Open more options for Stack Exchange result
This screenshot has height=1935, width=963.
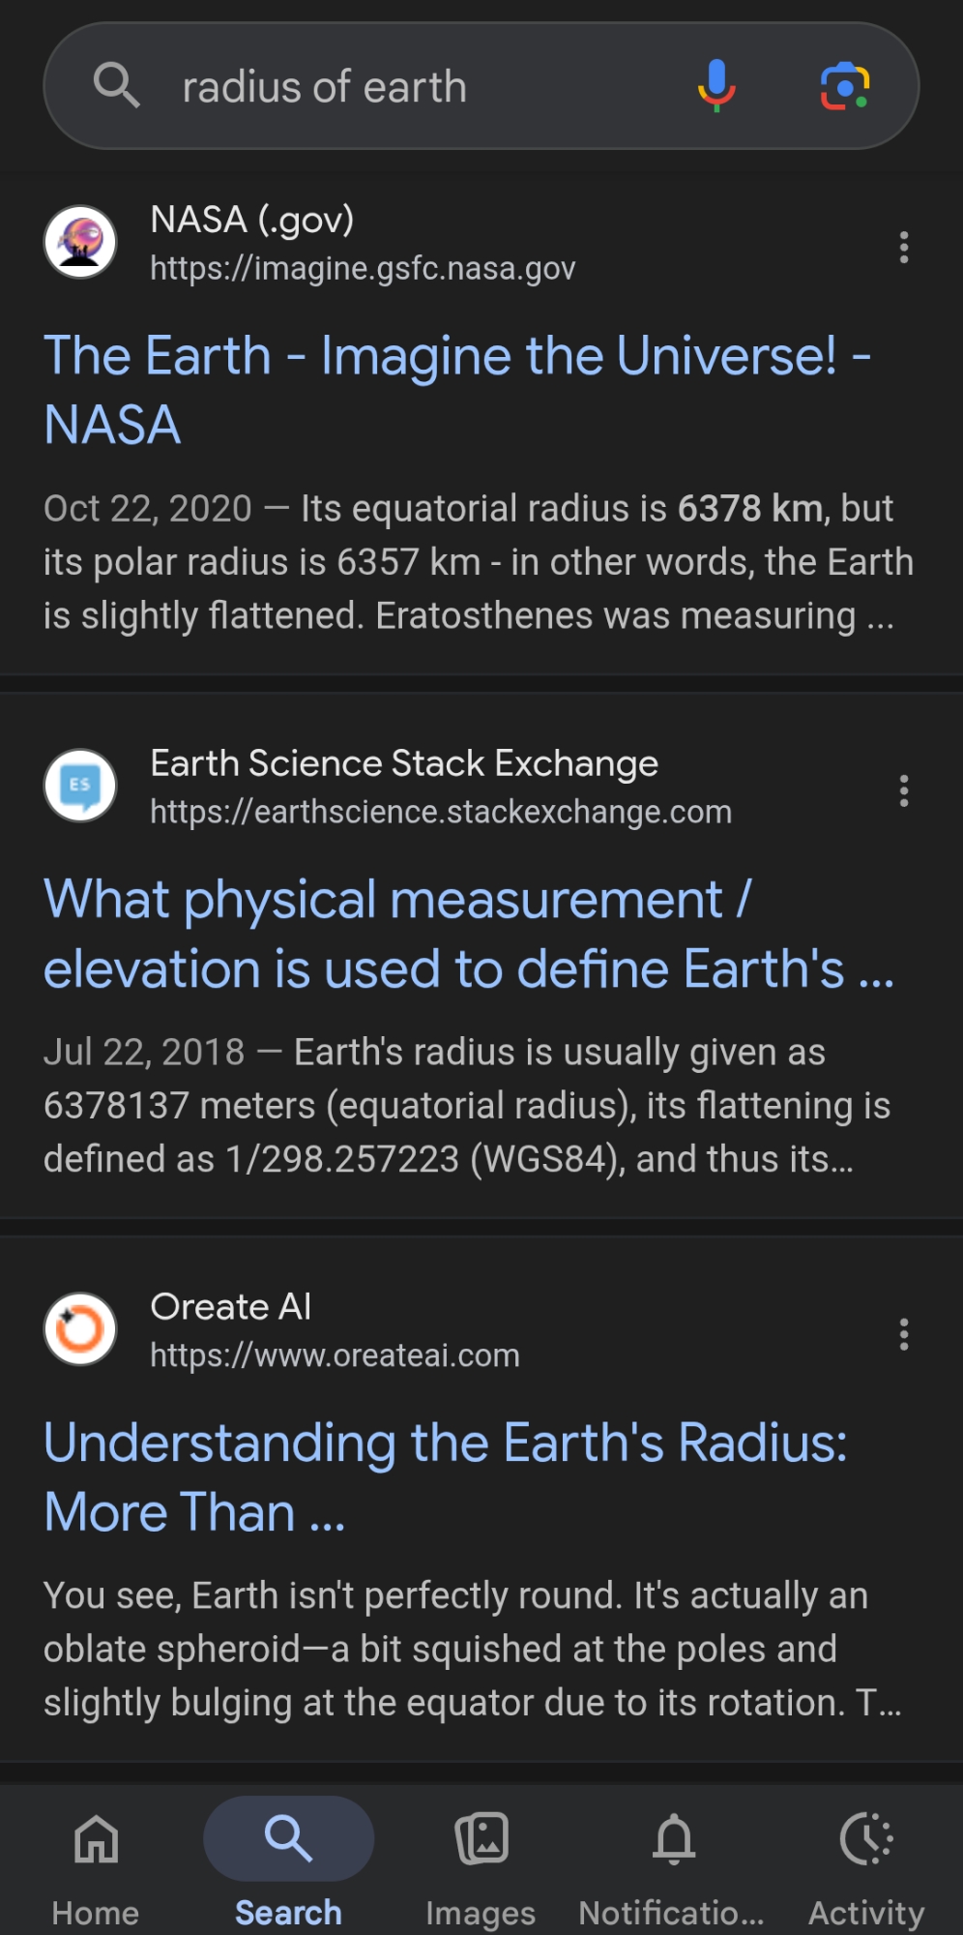(904, 791)
